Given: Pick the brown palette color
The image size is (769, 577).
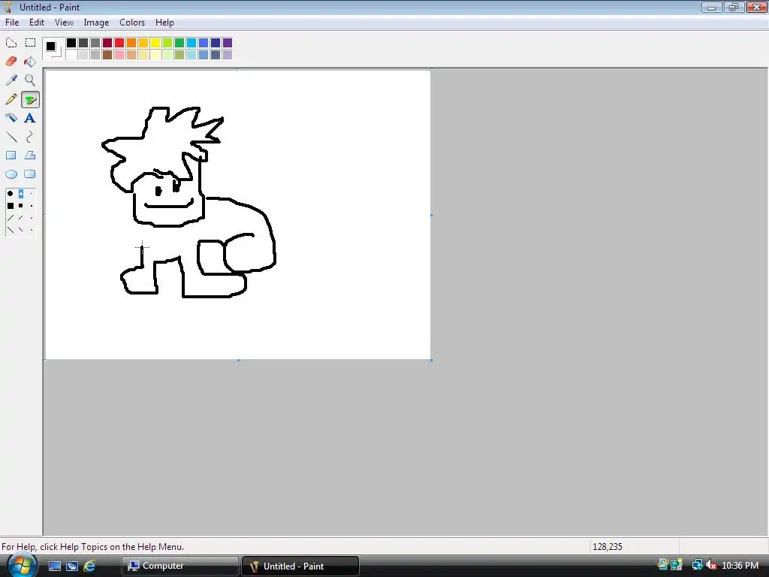Looking at the screenshot, I should point(107,55).
